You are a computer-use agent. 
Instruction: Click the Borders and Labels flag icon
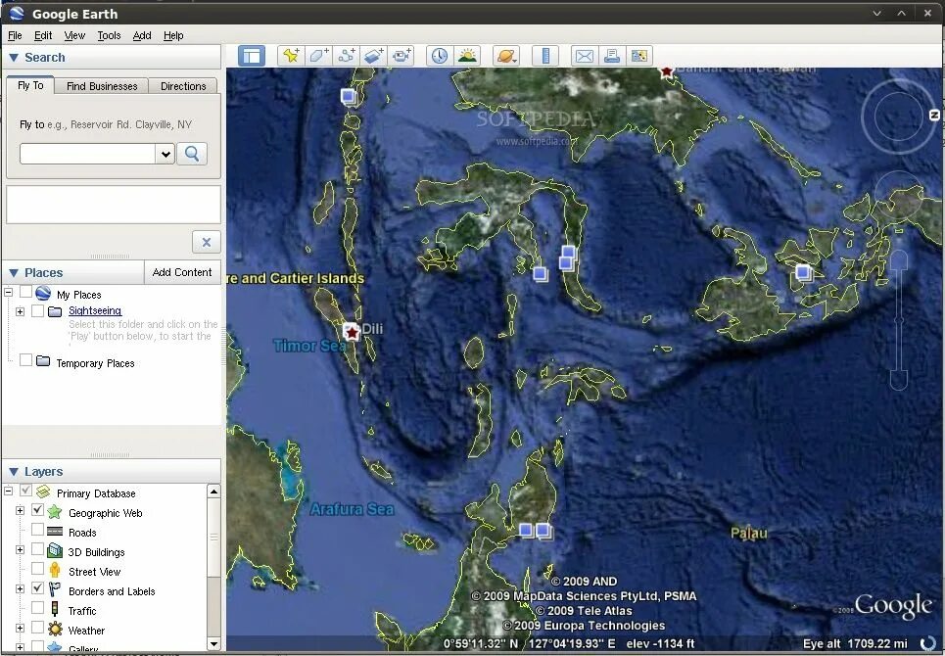(x=55, y=589)
